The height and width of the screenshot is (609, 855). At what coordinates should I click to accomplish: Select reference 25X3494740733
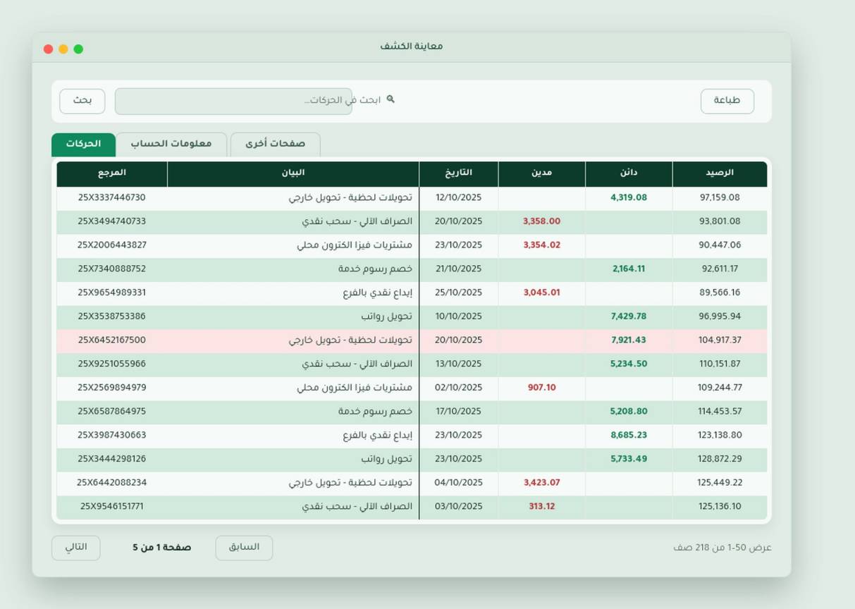click(x=112, y=221)
